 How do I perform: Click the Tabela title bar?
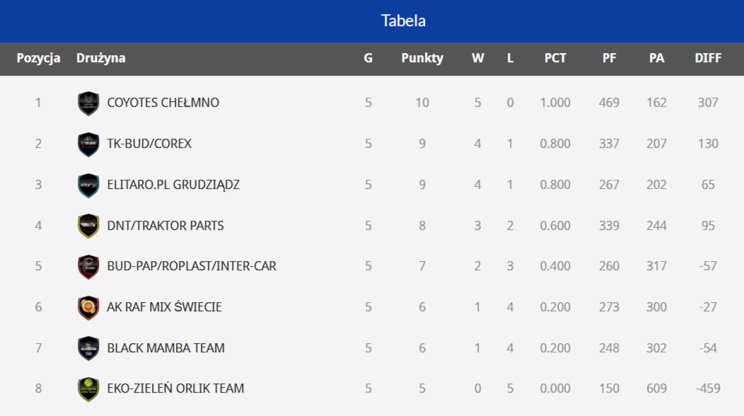403,21
